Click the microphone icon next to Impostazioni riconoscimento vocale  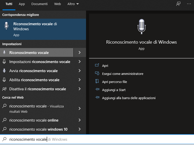[x=4, y=62]
